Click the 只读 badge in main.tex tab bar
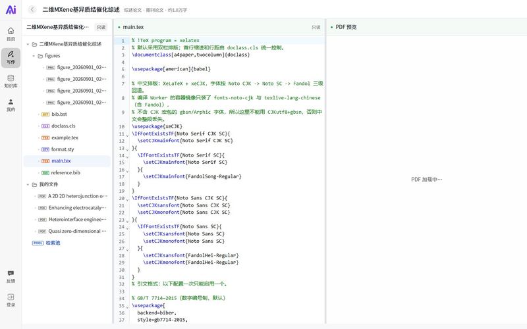This screenshot has width=527, height=329. click(x=316, y=27)
